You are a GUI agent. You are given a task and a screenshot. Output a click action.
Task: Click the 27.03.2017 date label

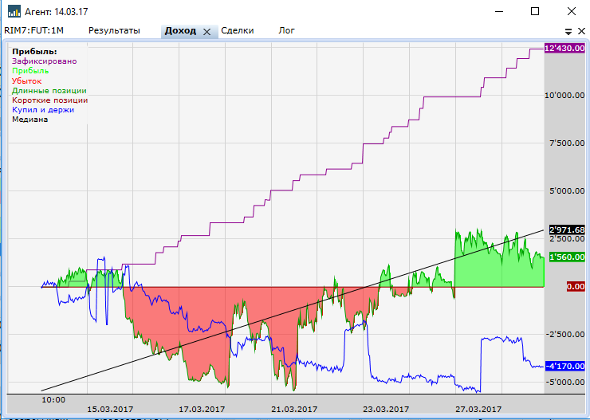478,409
